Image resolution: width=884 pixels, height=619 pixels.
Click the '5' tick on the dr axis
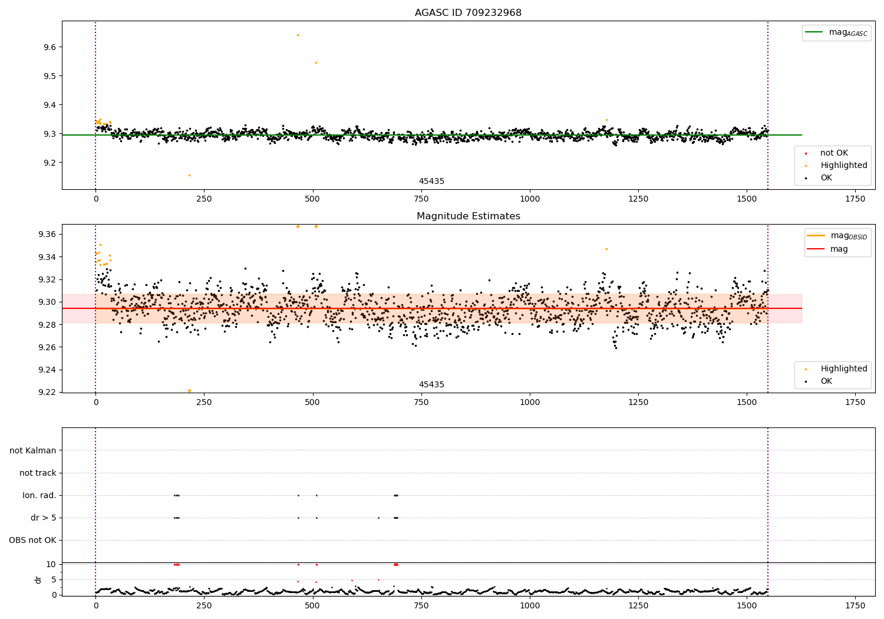point(54,580)
